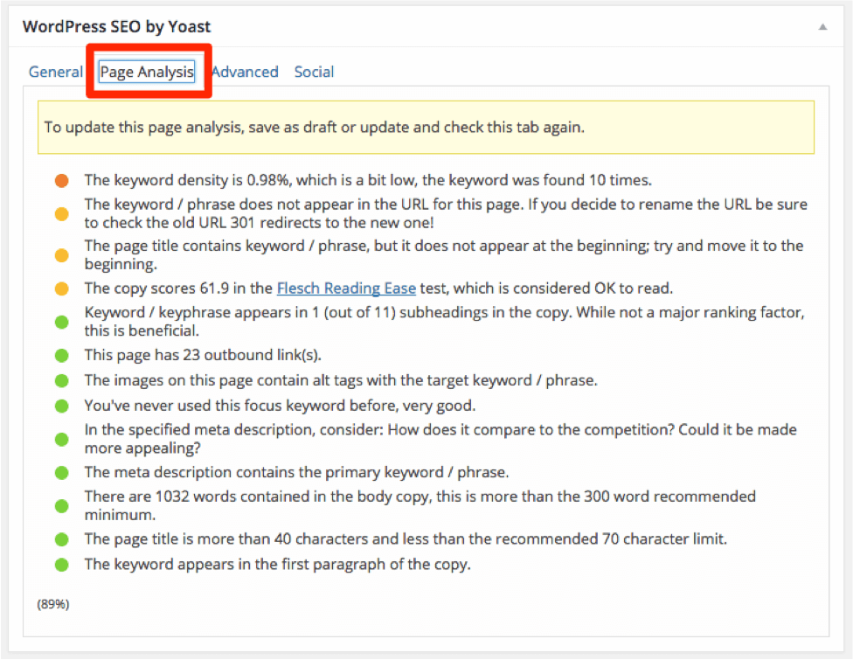Click the text 'This page has 23 outbound link(s).'
The width and height of the screenshot is (853, 660).
(x=203, y=355)
